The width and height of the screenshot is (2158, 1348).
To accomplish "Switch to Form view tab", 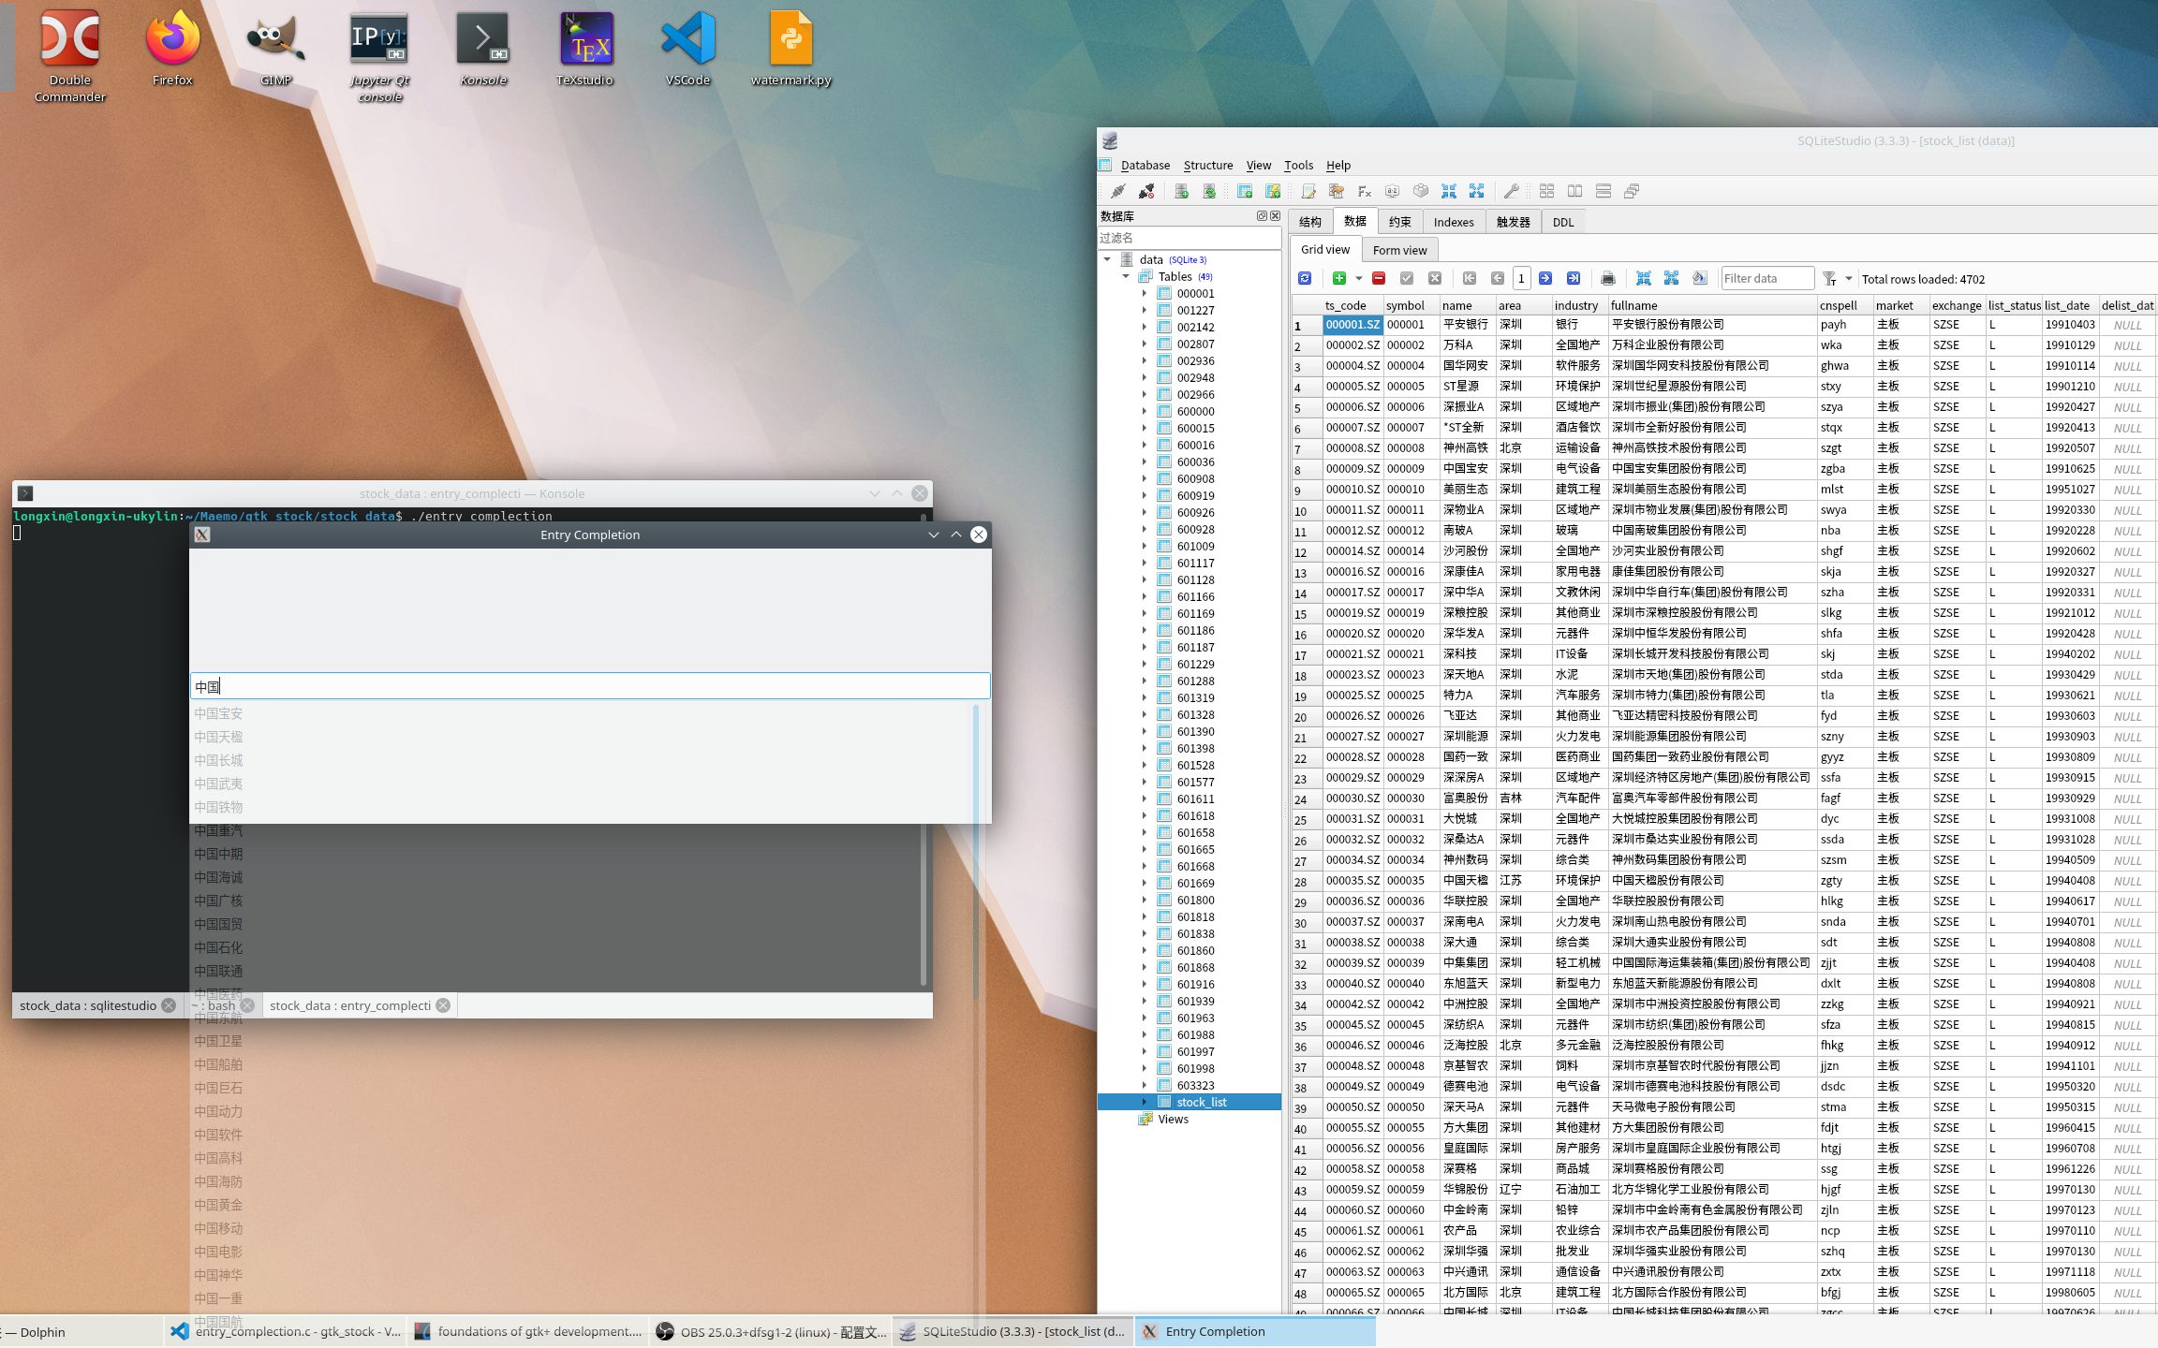I will [1399, 250].
